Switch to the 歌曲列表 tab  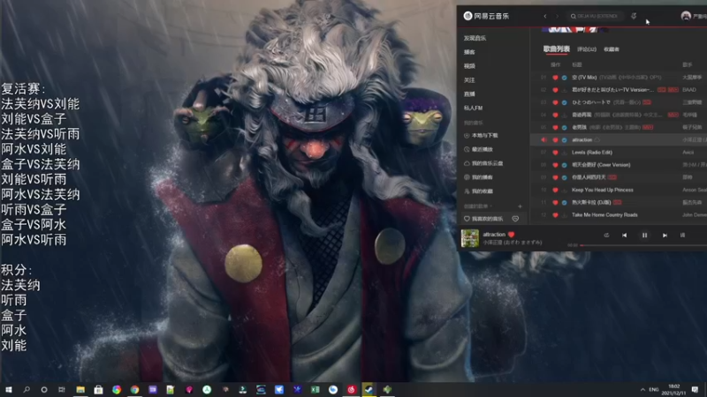point(557,49)
